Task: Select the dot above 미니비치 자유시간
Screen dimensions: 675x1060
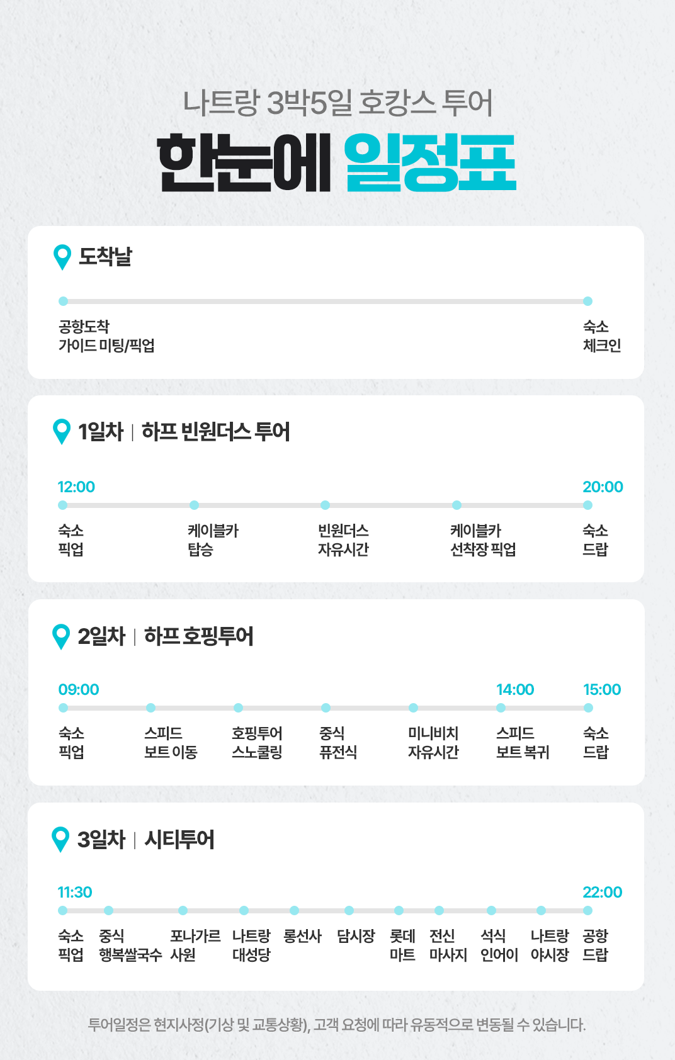Action: tap(413, 708)
